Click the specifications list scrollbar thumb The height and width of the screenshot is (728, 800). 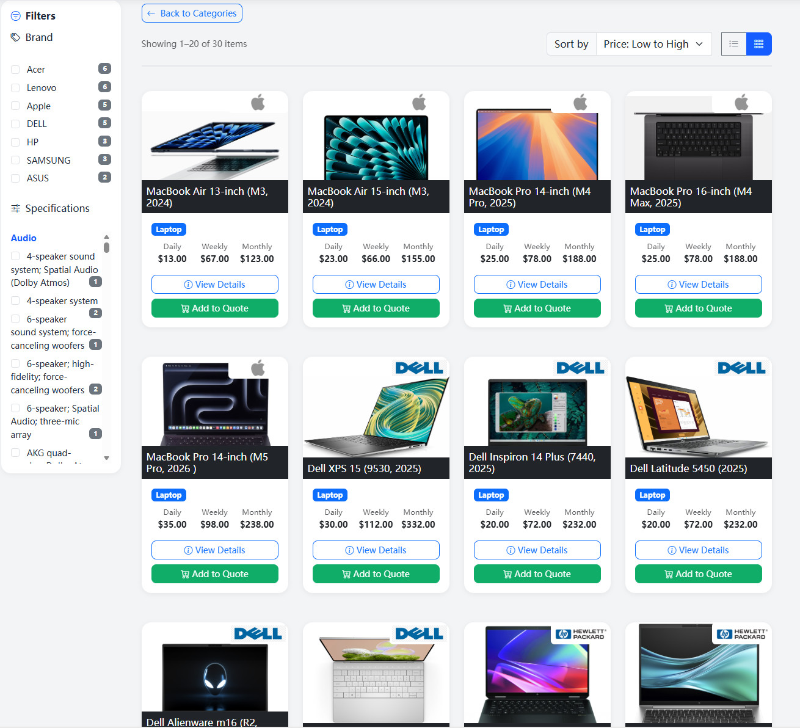coord(106,247)
